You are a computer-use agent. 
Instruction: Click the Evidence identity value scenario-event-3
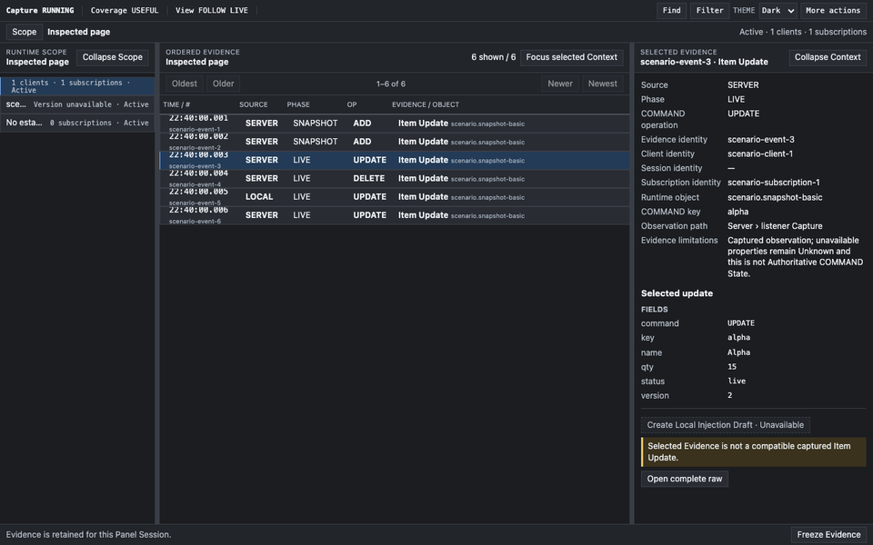tap(760, 140)
